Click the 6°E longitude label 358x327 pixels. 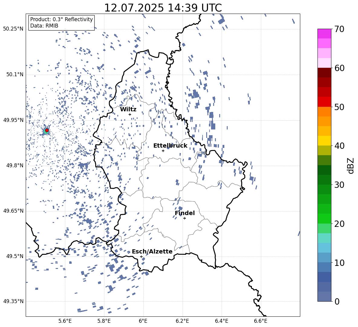pos(143,321)
